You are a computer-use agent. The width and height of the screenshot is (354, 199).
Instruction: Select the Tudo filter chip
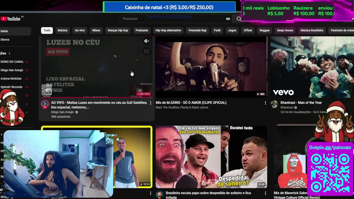47,30
